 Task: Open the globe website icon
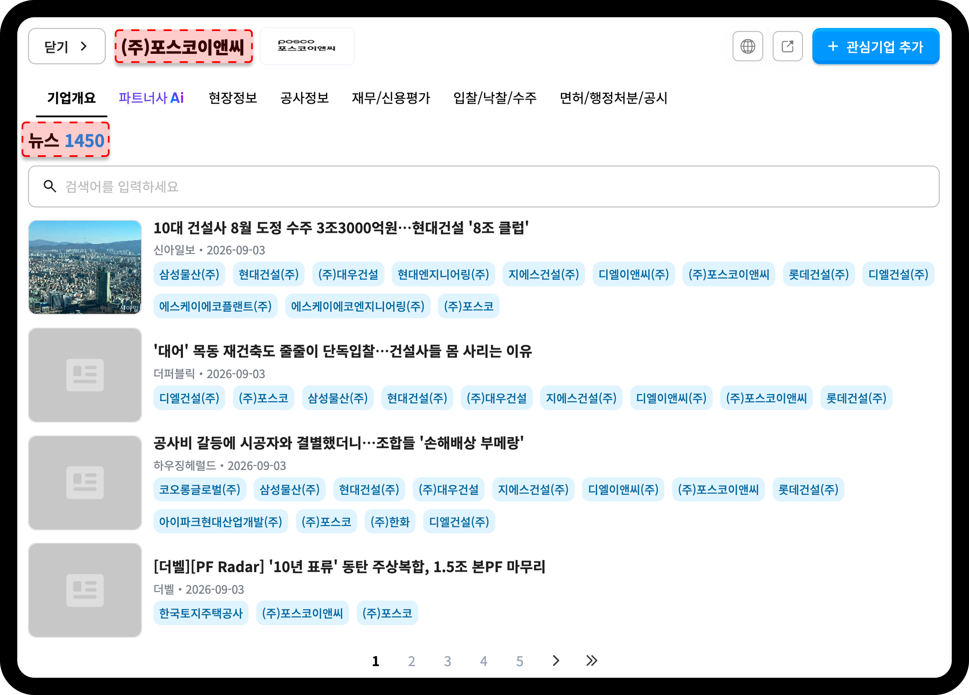click(x=747, y=46)
